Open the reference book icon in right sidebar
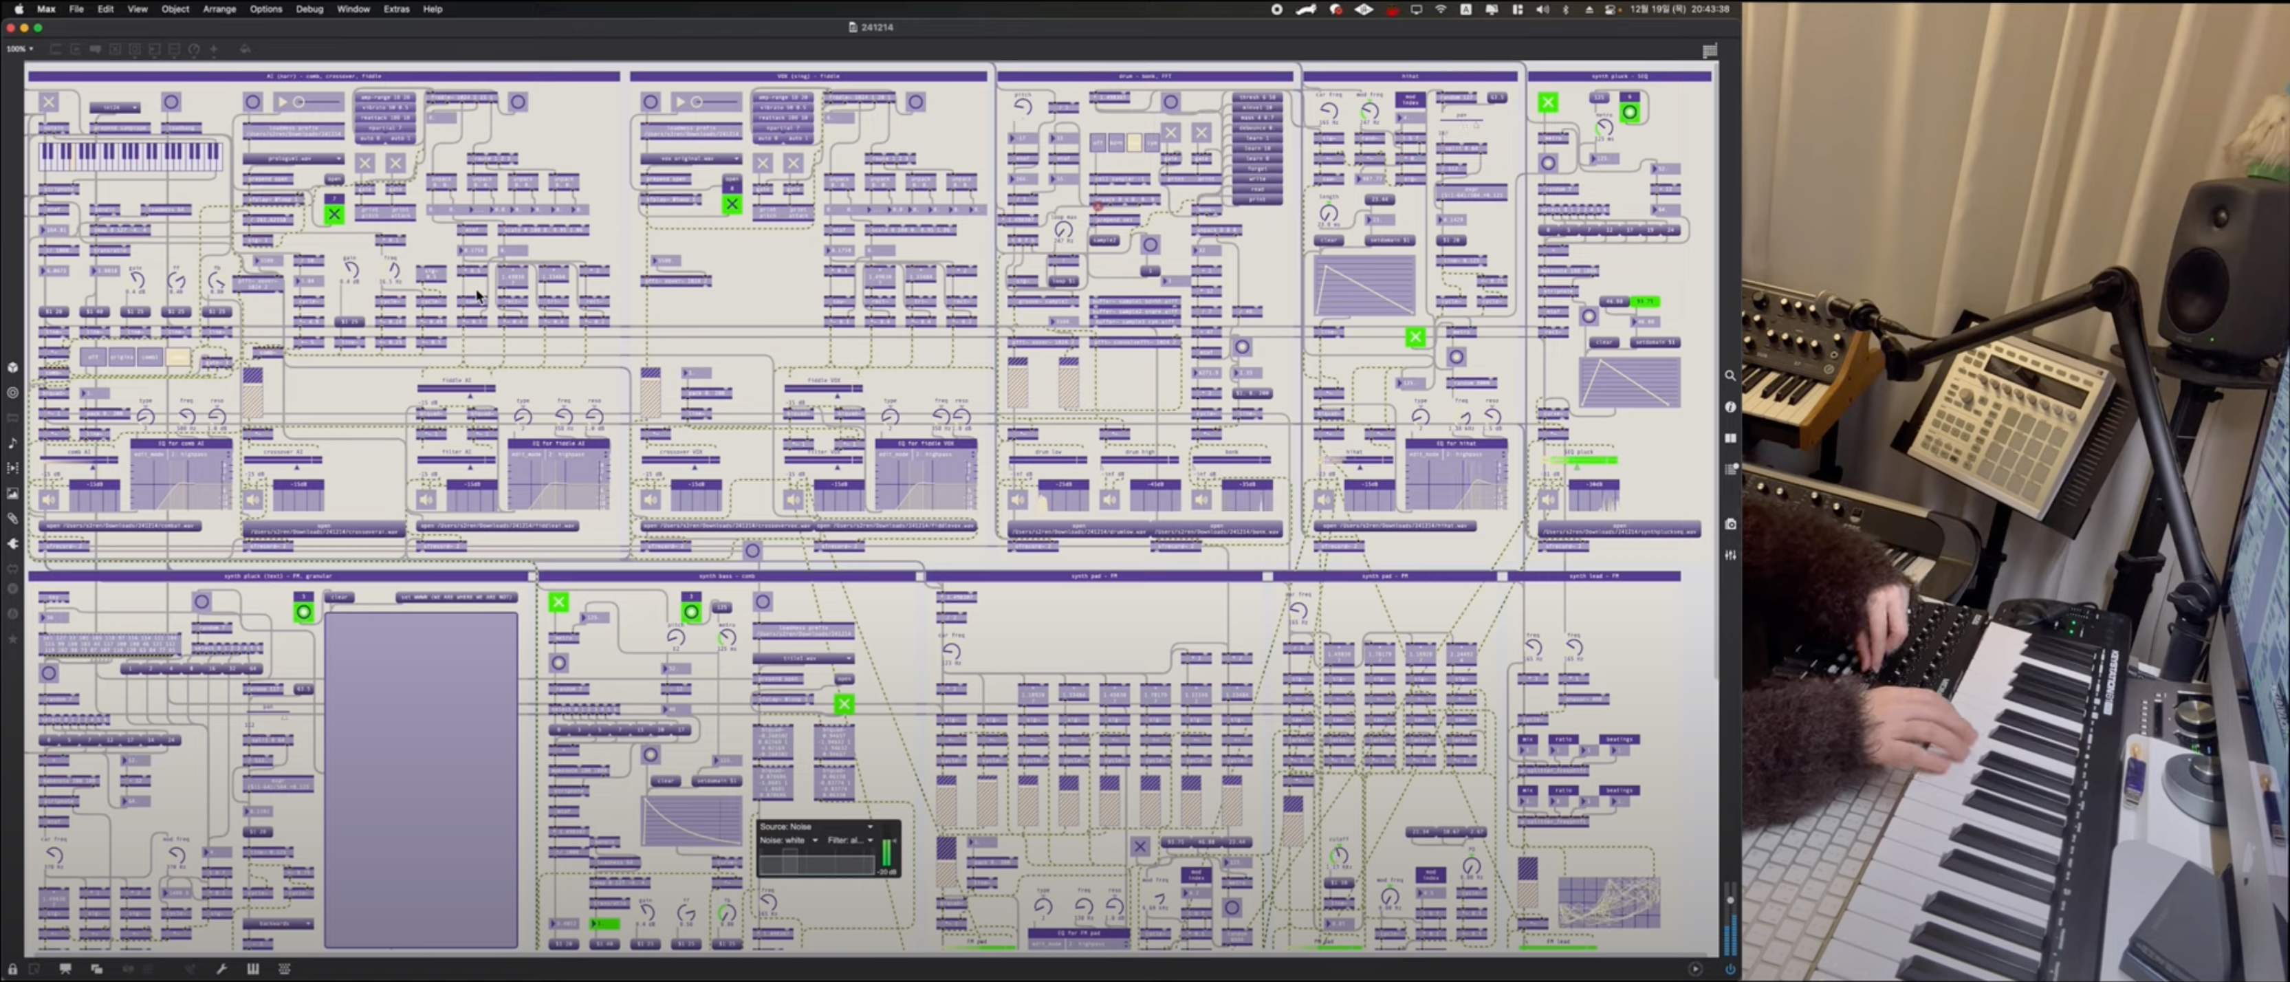The width and height of the screenshot is (2290, 982). pos(1730,438)
